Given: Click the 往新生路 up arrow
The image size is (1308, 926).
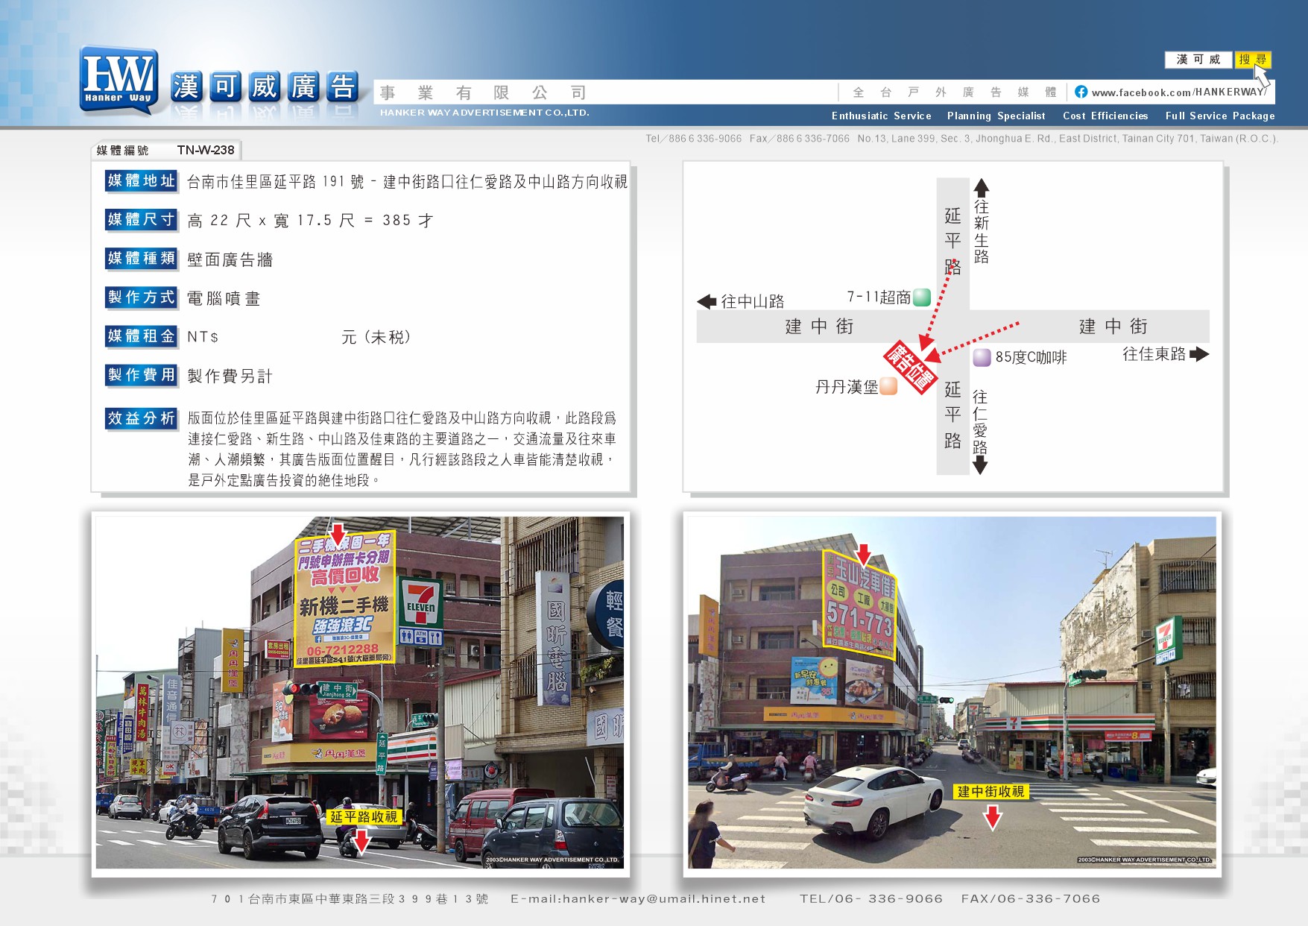Looking at the screenshot, I should point(982,187).
